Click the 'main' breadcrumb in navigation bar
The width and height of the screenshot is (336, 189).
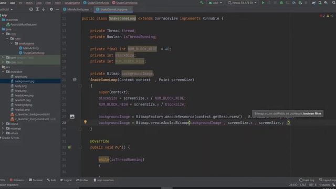click(x=29, y=3)
